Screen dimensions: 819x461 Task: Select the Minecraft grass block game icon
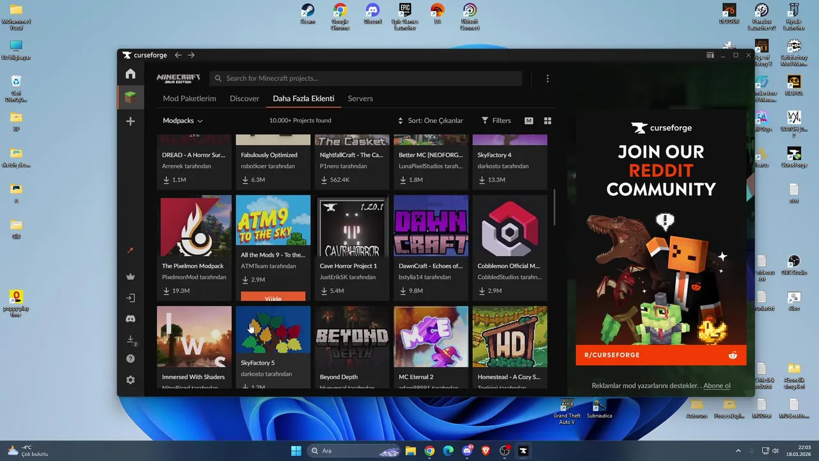131,97
